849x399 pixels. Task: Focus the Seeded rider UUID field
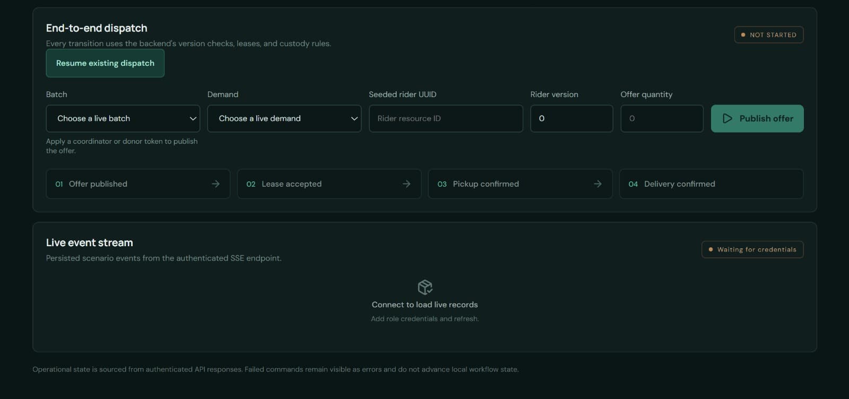click(x=446, y=118)
